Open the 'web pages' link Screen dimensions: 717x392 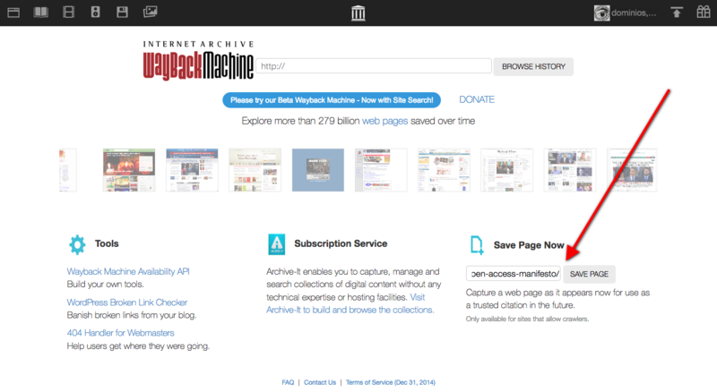click(x=384, y=121)
